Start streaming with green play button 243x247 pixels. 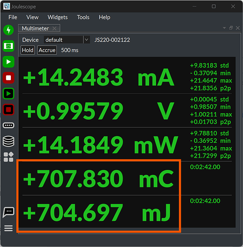coord(8,62)
